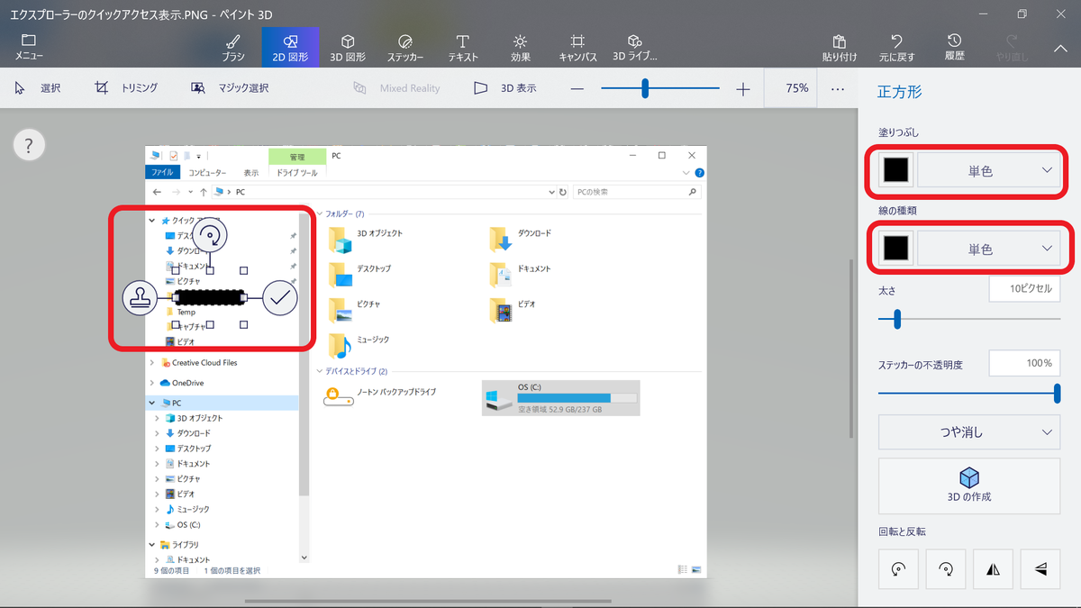Image resolution: width=1081 pixels, height=608 pixels.
Task: Click the Paint 3D vertical canvas scrollbar
Action: click(x=850, y=349)
